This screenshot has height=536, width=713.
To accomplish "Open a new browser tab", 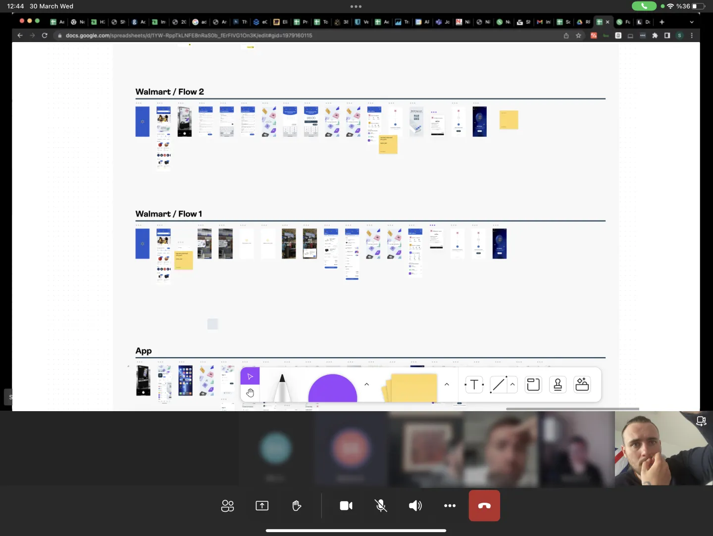I will pos(662,22).
